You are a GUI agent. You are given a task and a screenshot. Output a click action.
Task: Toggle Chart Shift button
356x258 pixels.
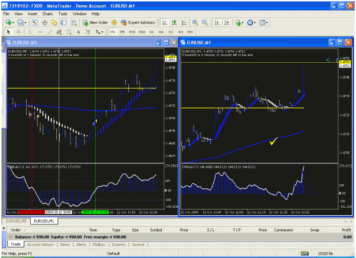click(x=227, y=22)
